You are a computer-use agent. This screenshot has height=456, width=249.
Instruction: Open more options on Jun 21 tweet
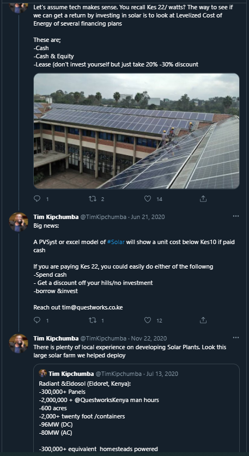coord(236,216)
